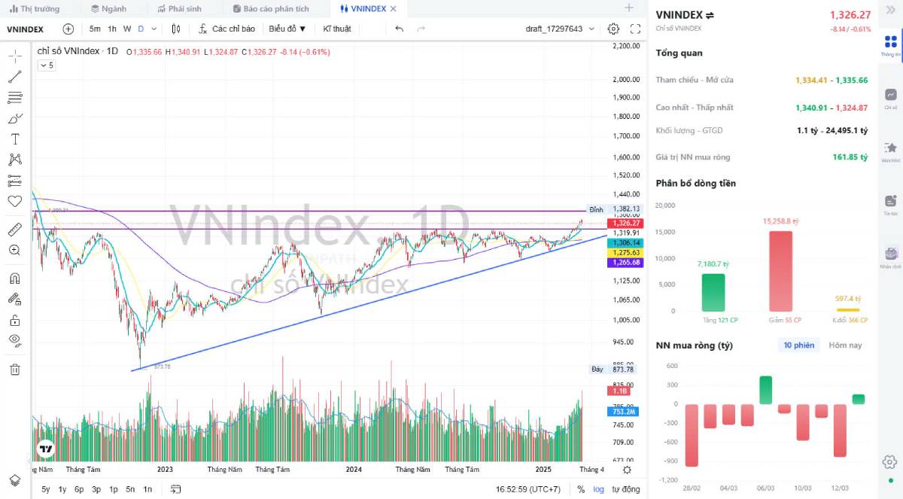Open Các chỉ báo indicators list
The width and height of the screenshot is (903, 499).
[227, 29]
